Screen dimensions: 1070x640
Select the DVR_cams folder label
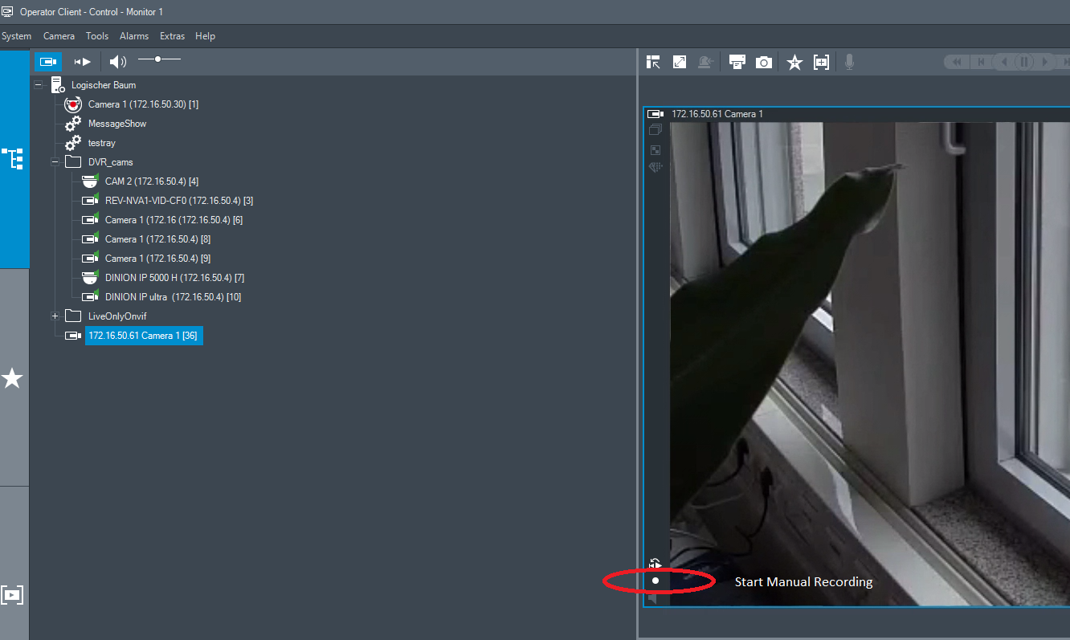[111, 162]
